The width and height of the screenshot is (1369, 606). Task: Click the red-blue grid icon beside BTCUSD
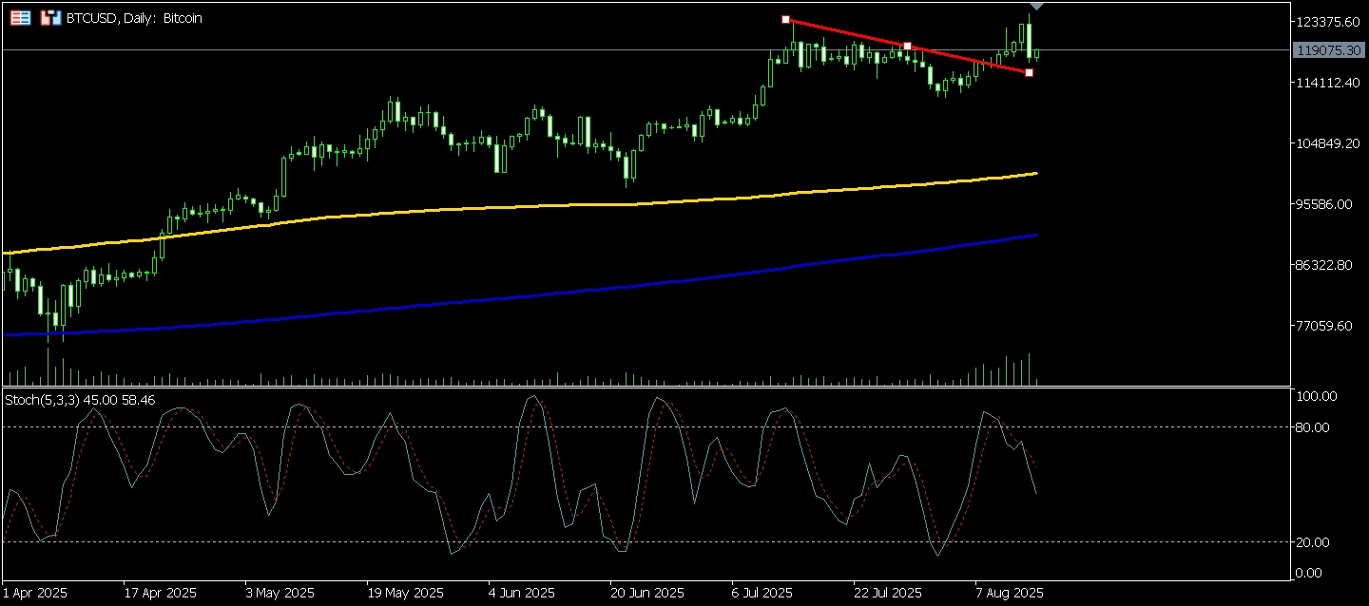click(x=20, y=18)
